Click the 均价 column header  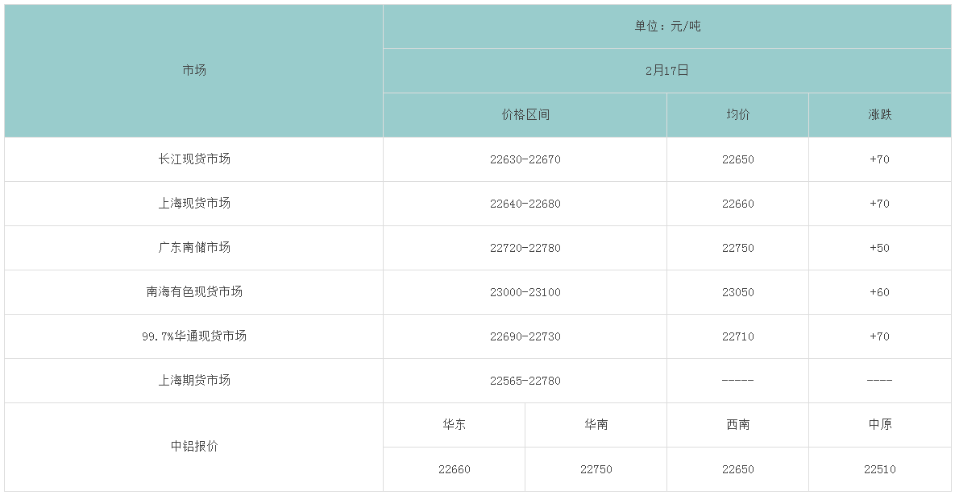point(737,115)
